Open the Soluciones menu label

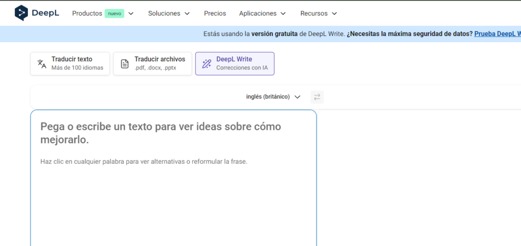(x=164, y=14)
